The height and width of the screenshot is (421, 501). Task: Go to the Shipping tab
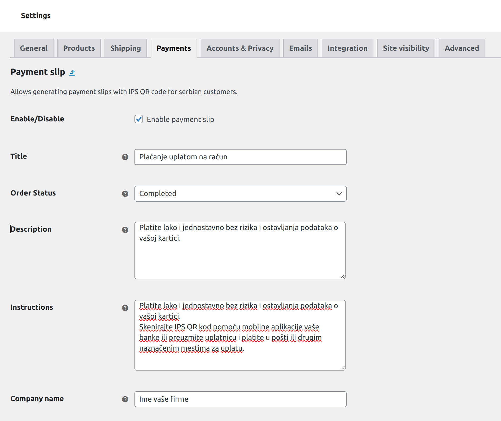coord(125,48)
